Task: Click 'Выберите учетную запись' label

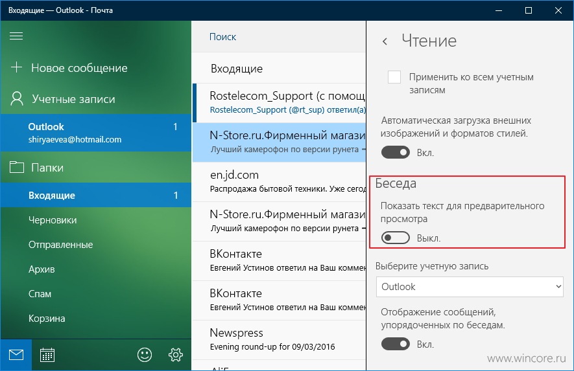Action: (432, 266)
